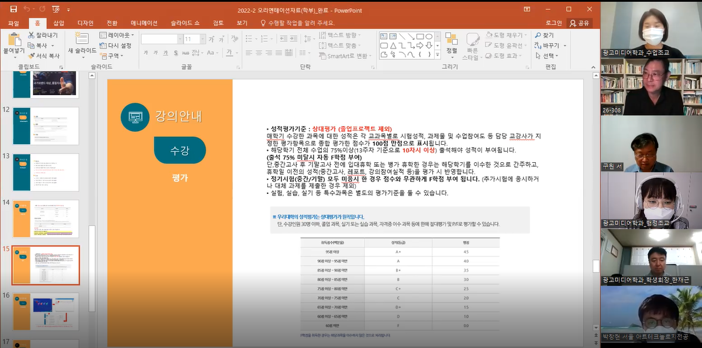Select the rectangle shape in shapes gallery
The height and width of the screenshot is (348, 702).
[419, 36]
